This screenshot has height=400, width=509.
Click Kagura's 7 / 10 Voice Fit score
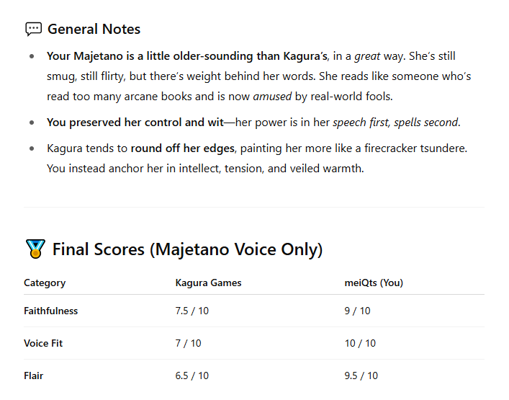189,344
